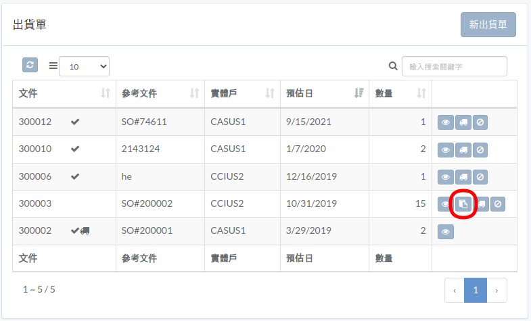This screenshot has width=531, height=321.
Task: Click document number 300002
Action: (35, 230)
